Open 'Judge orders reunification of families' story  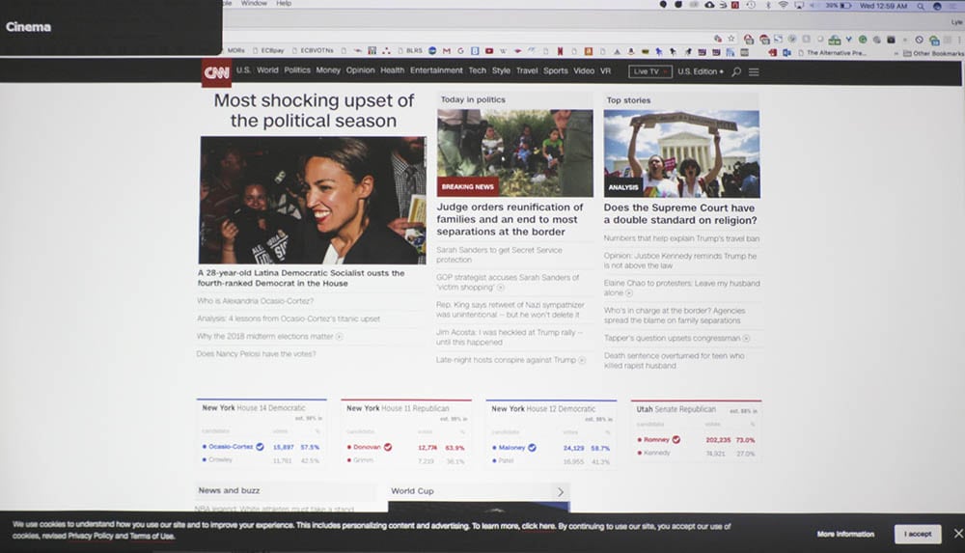[510, 219]
